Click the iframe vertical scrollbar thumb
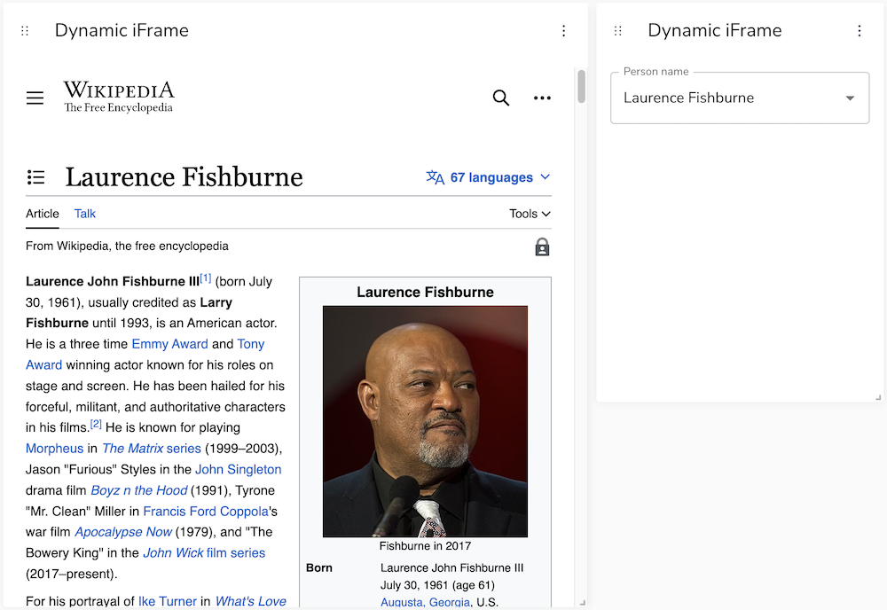This screenshot has height=610, width=887. pyautogui.click(x=581, y=87)
